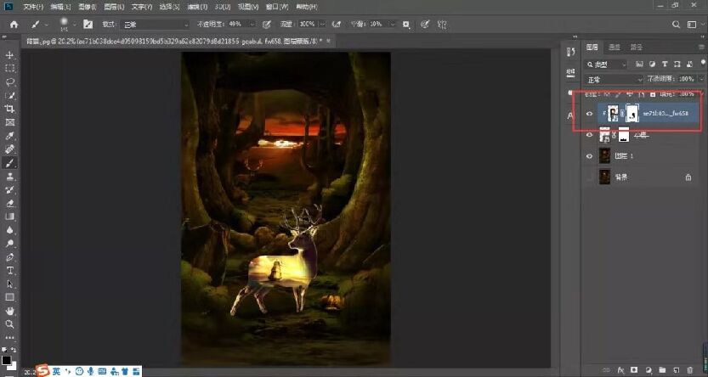
Task: Select the Horizontal Type tool
Action: pyautogui.click(x=9, y=271)
